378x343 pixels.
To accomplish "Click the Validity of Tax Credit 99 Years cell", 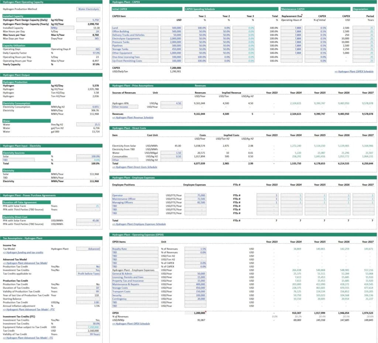I will point(88,334).
